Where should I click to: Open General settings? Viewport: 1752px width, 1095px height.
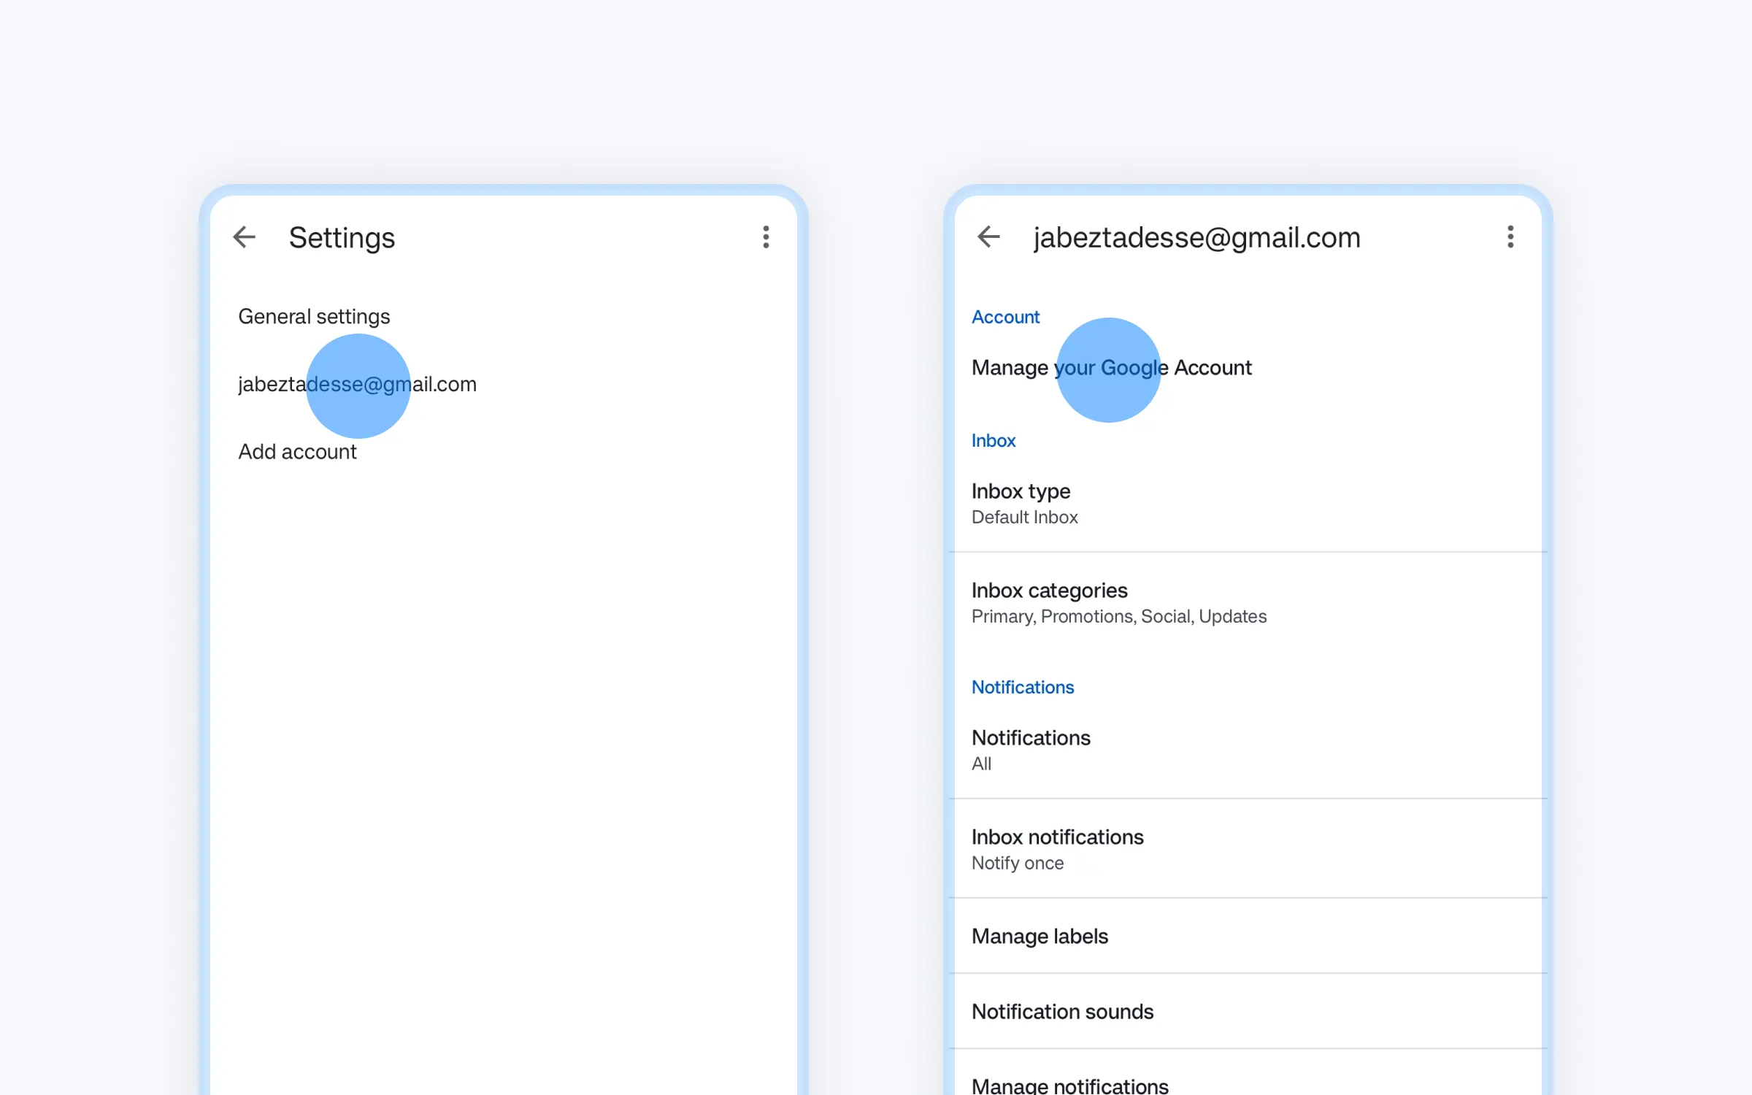504,317
